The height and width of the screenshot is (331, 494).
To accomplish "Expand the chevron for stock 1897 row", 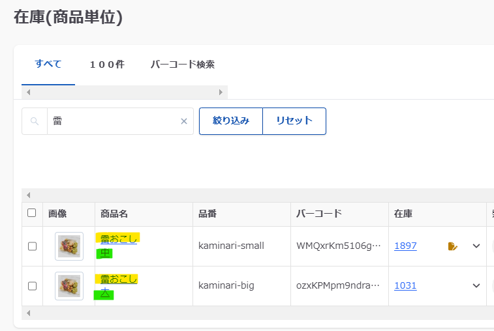I will coord(476,246).
